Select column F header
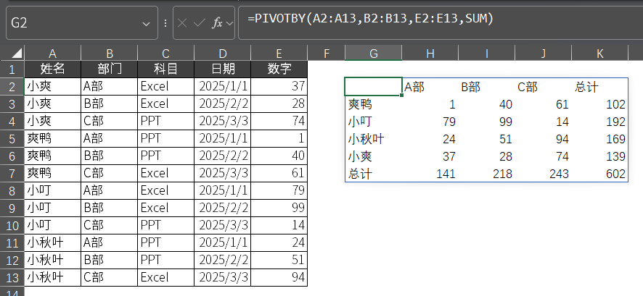 (x=327, y=53)
